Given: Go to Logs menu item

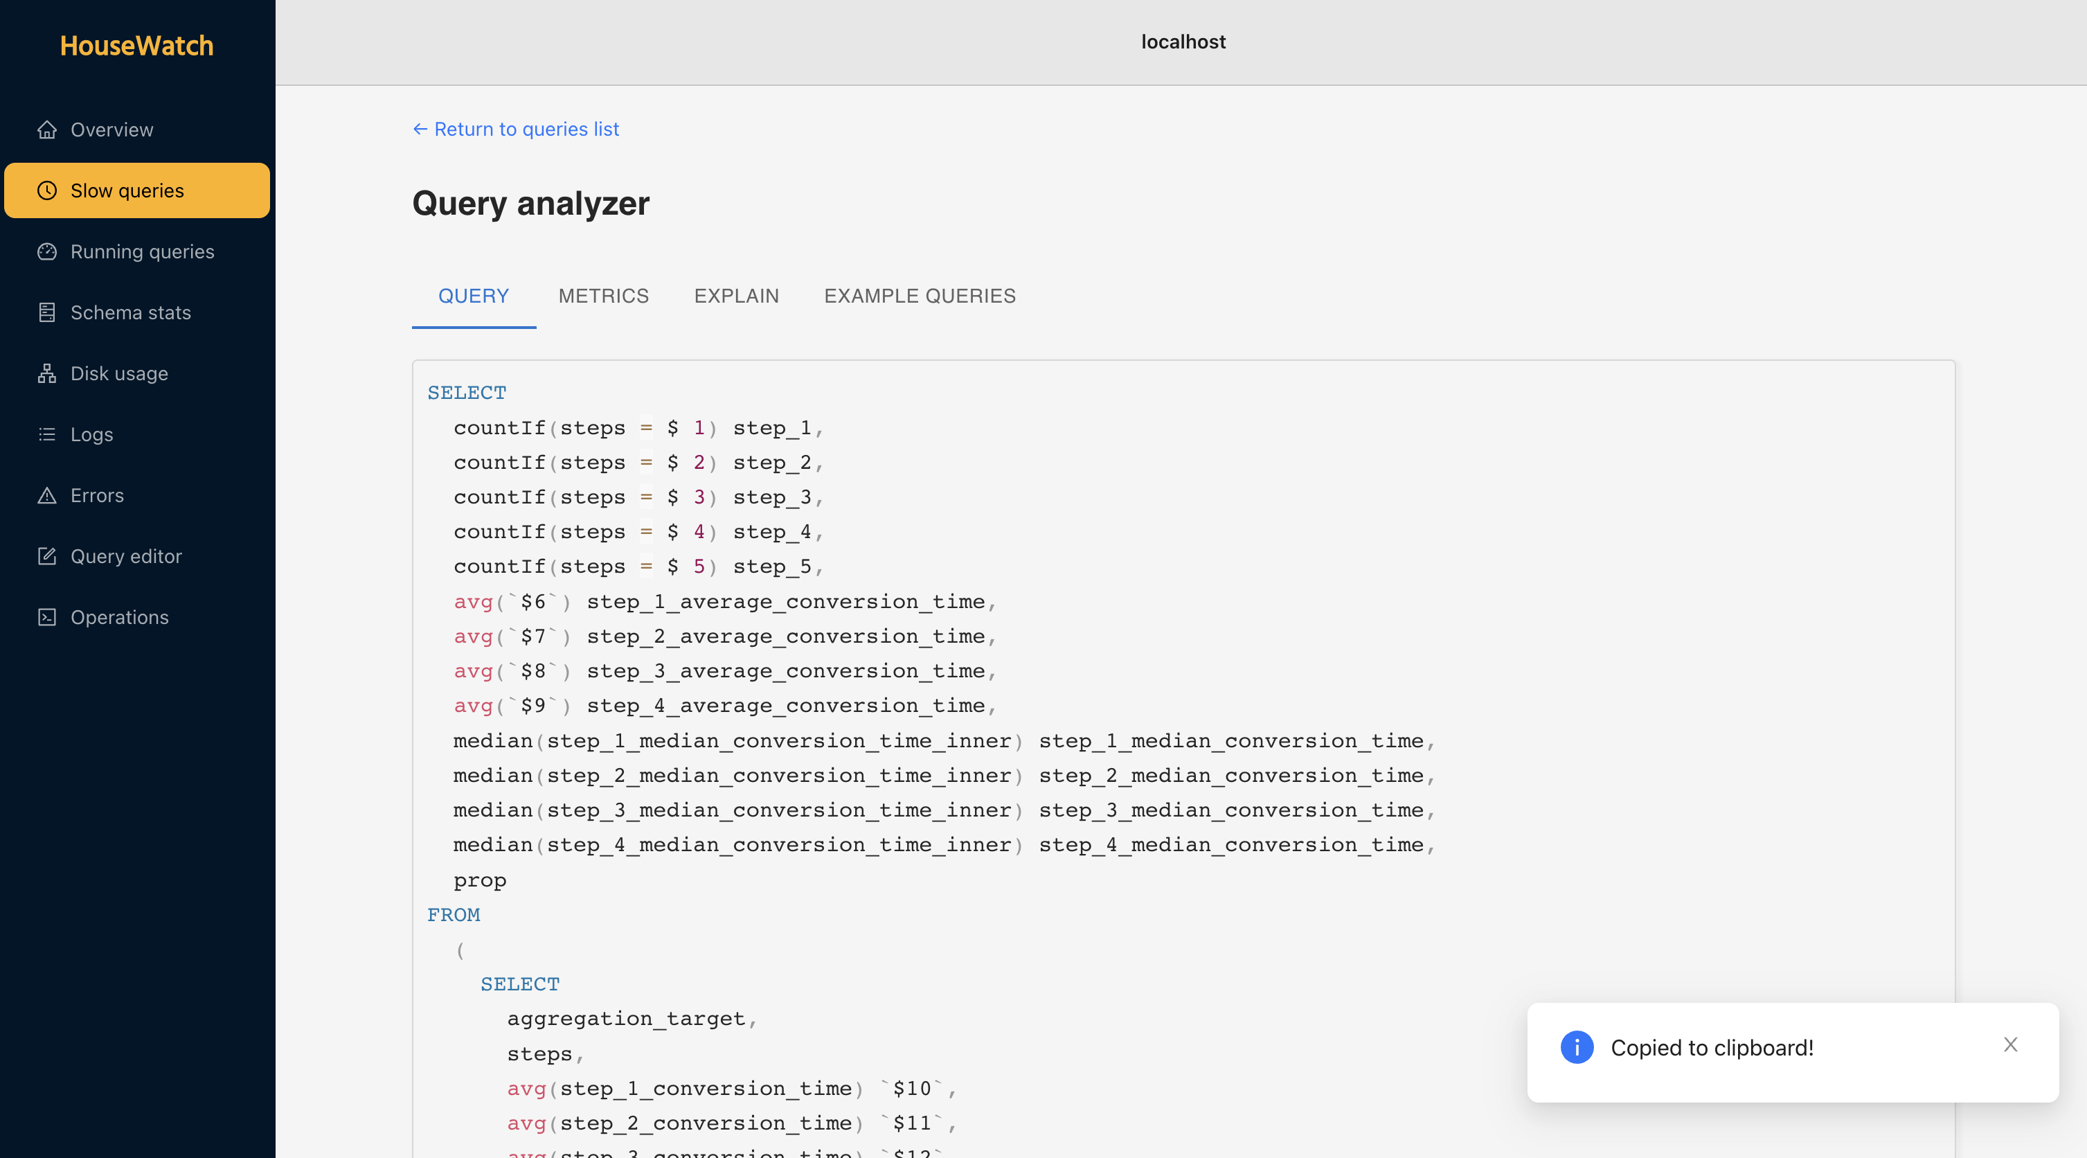Looking at the screenshot, I should [91, 434].
